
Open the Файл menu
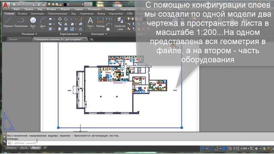click(x=17, y=9)
